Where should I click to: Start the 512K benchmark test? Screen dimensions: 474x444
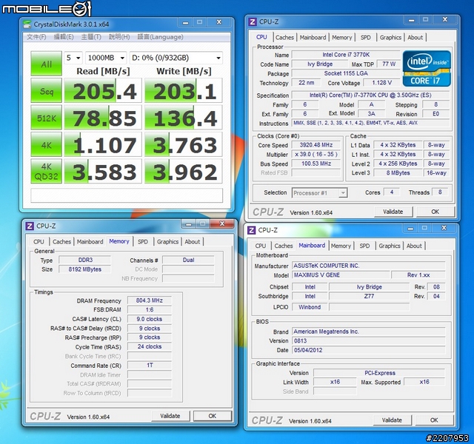click(46, 118)
